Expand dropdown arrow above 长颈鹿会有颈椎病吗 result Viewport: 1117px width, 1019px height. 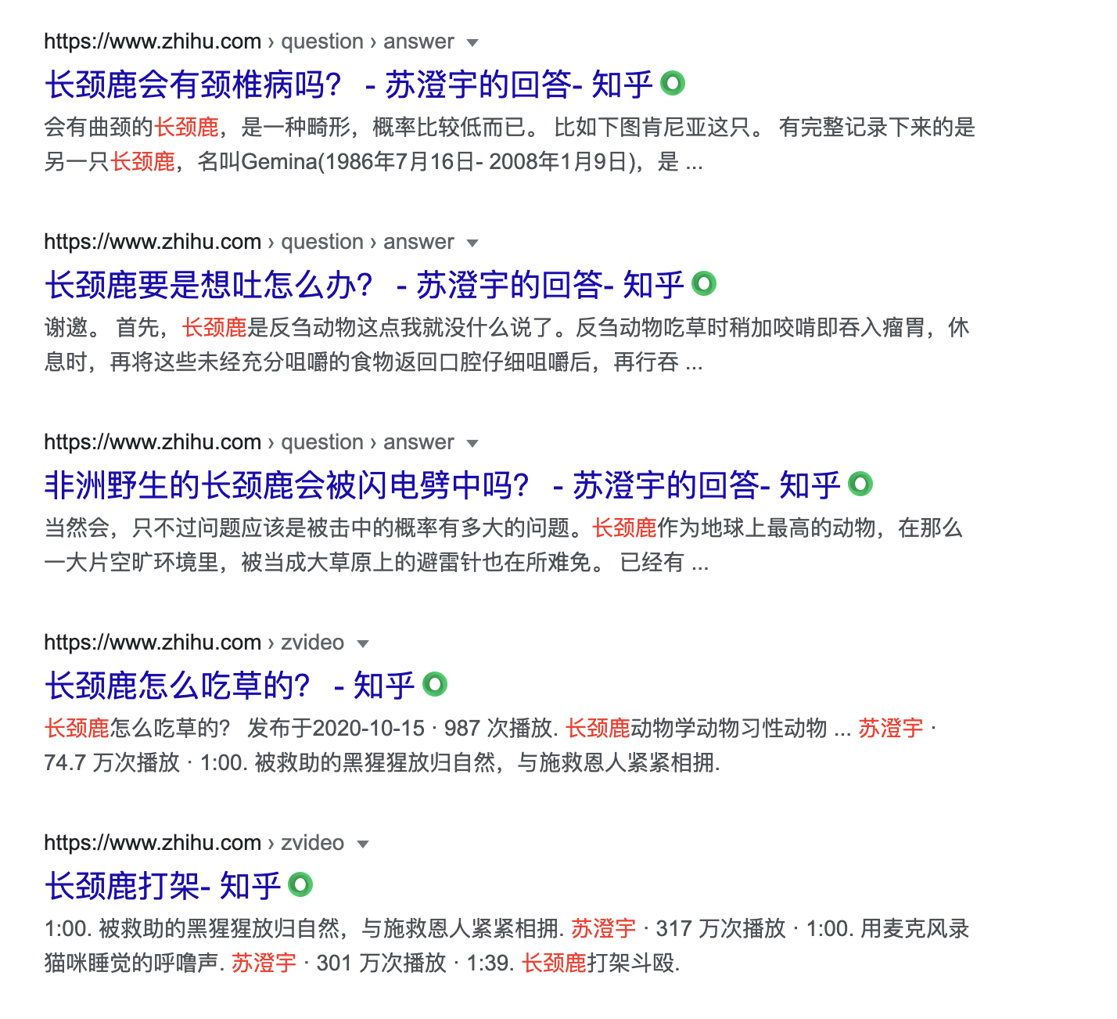click(472, 43)
